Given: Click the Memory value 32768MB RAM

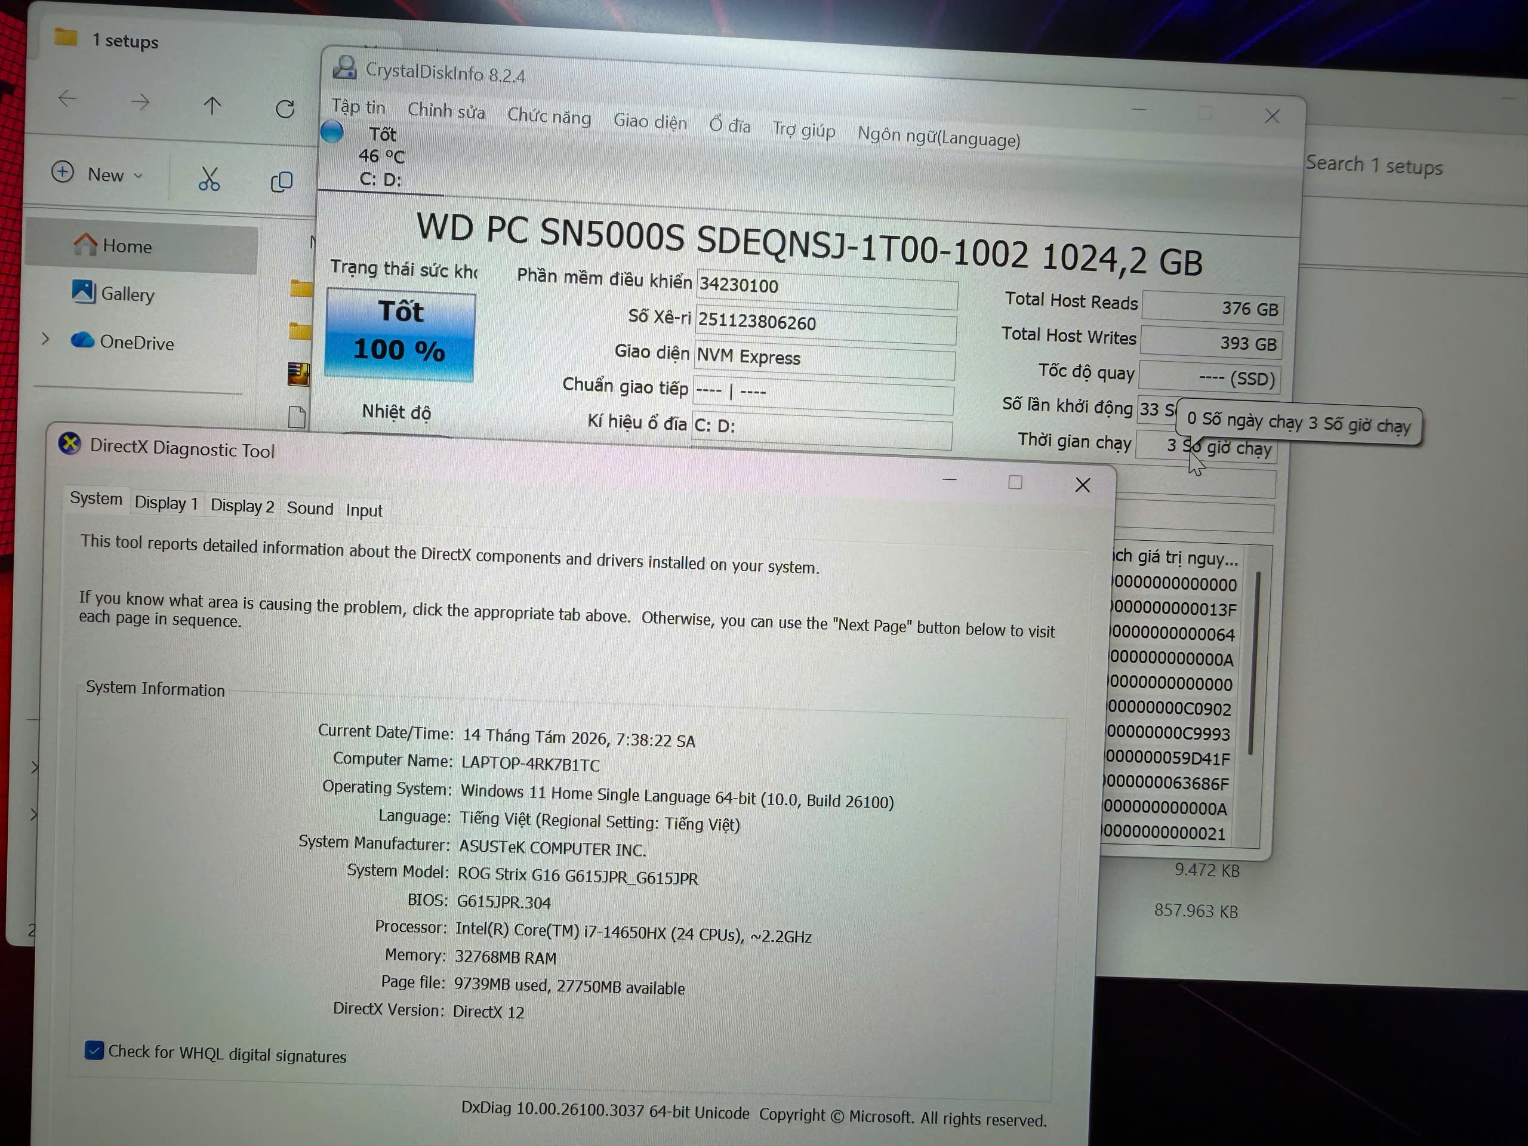Looking at the screenshot, I should (x=506, y=957).
